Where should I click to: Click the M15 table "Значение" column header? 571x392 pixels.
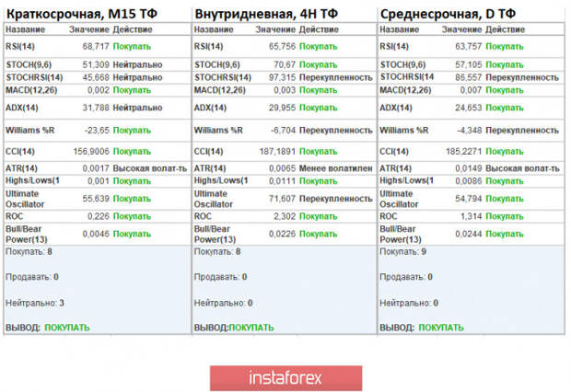point(89,29)
